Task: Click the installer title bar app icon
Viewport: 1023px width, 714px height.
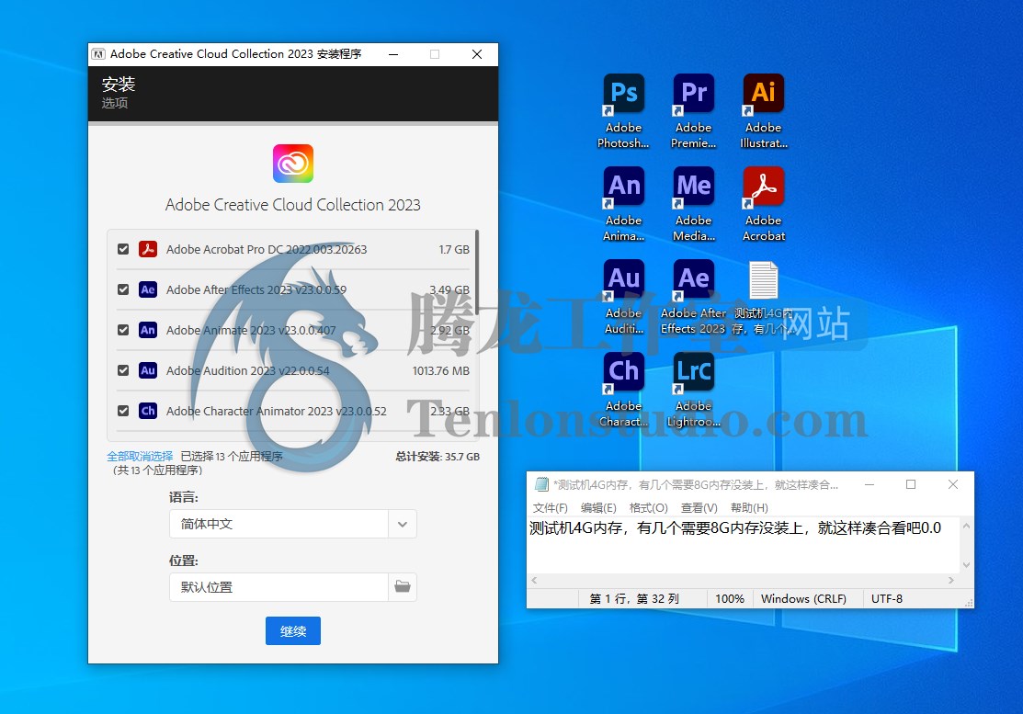Action: click(x=97, y=54)
